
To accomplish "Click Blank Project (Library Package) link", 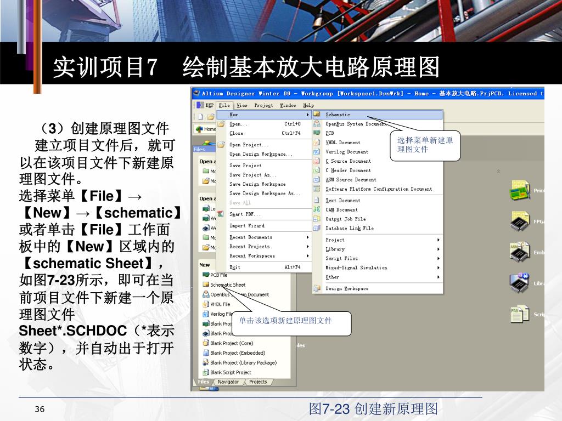I will (x=243, y=363).
